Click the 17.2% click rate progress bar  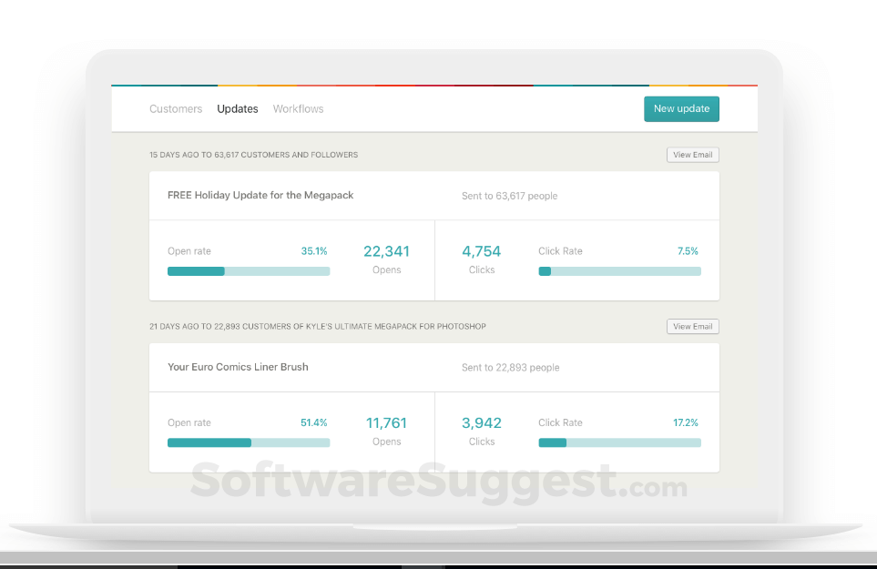pyautogui.click(x=619, y=442)
